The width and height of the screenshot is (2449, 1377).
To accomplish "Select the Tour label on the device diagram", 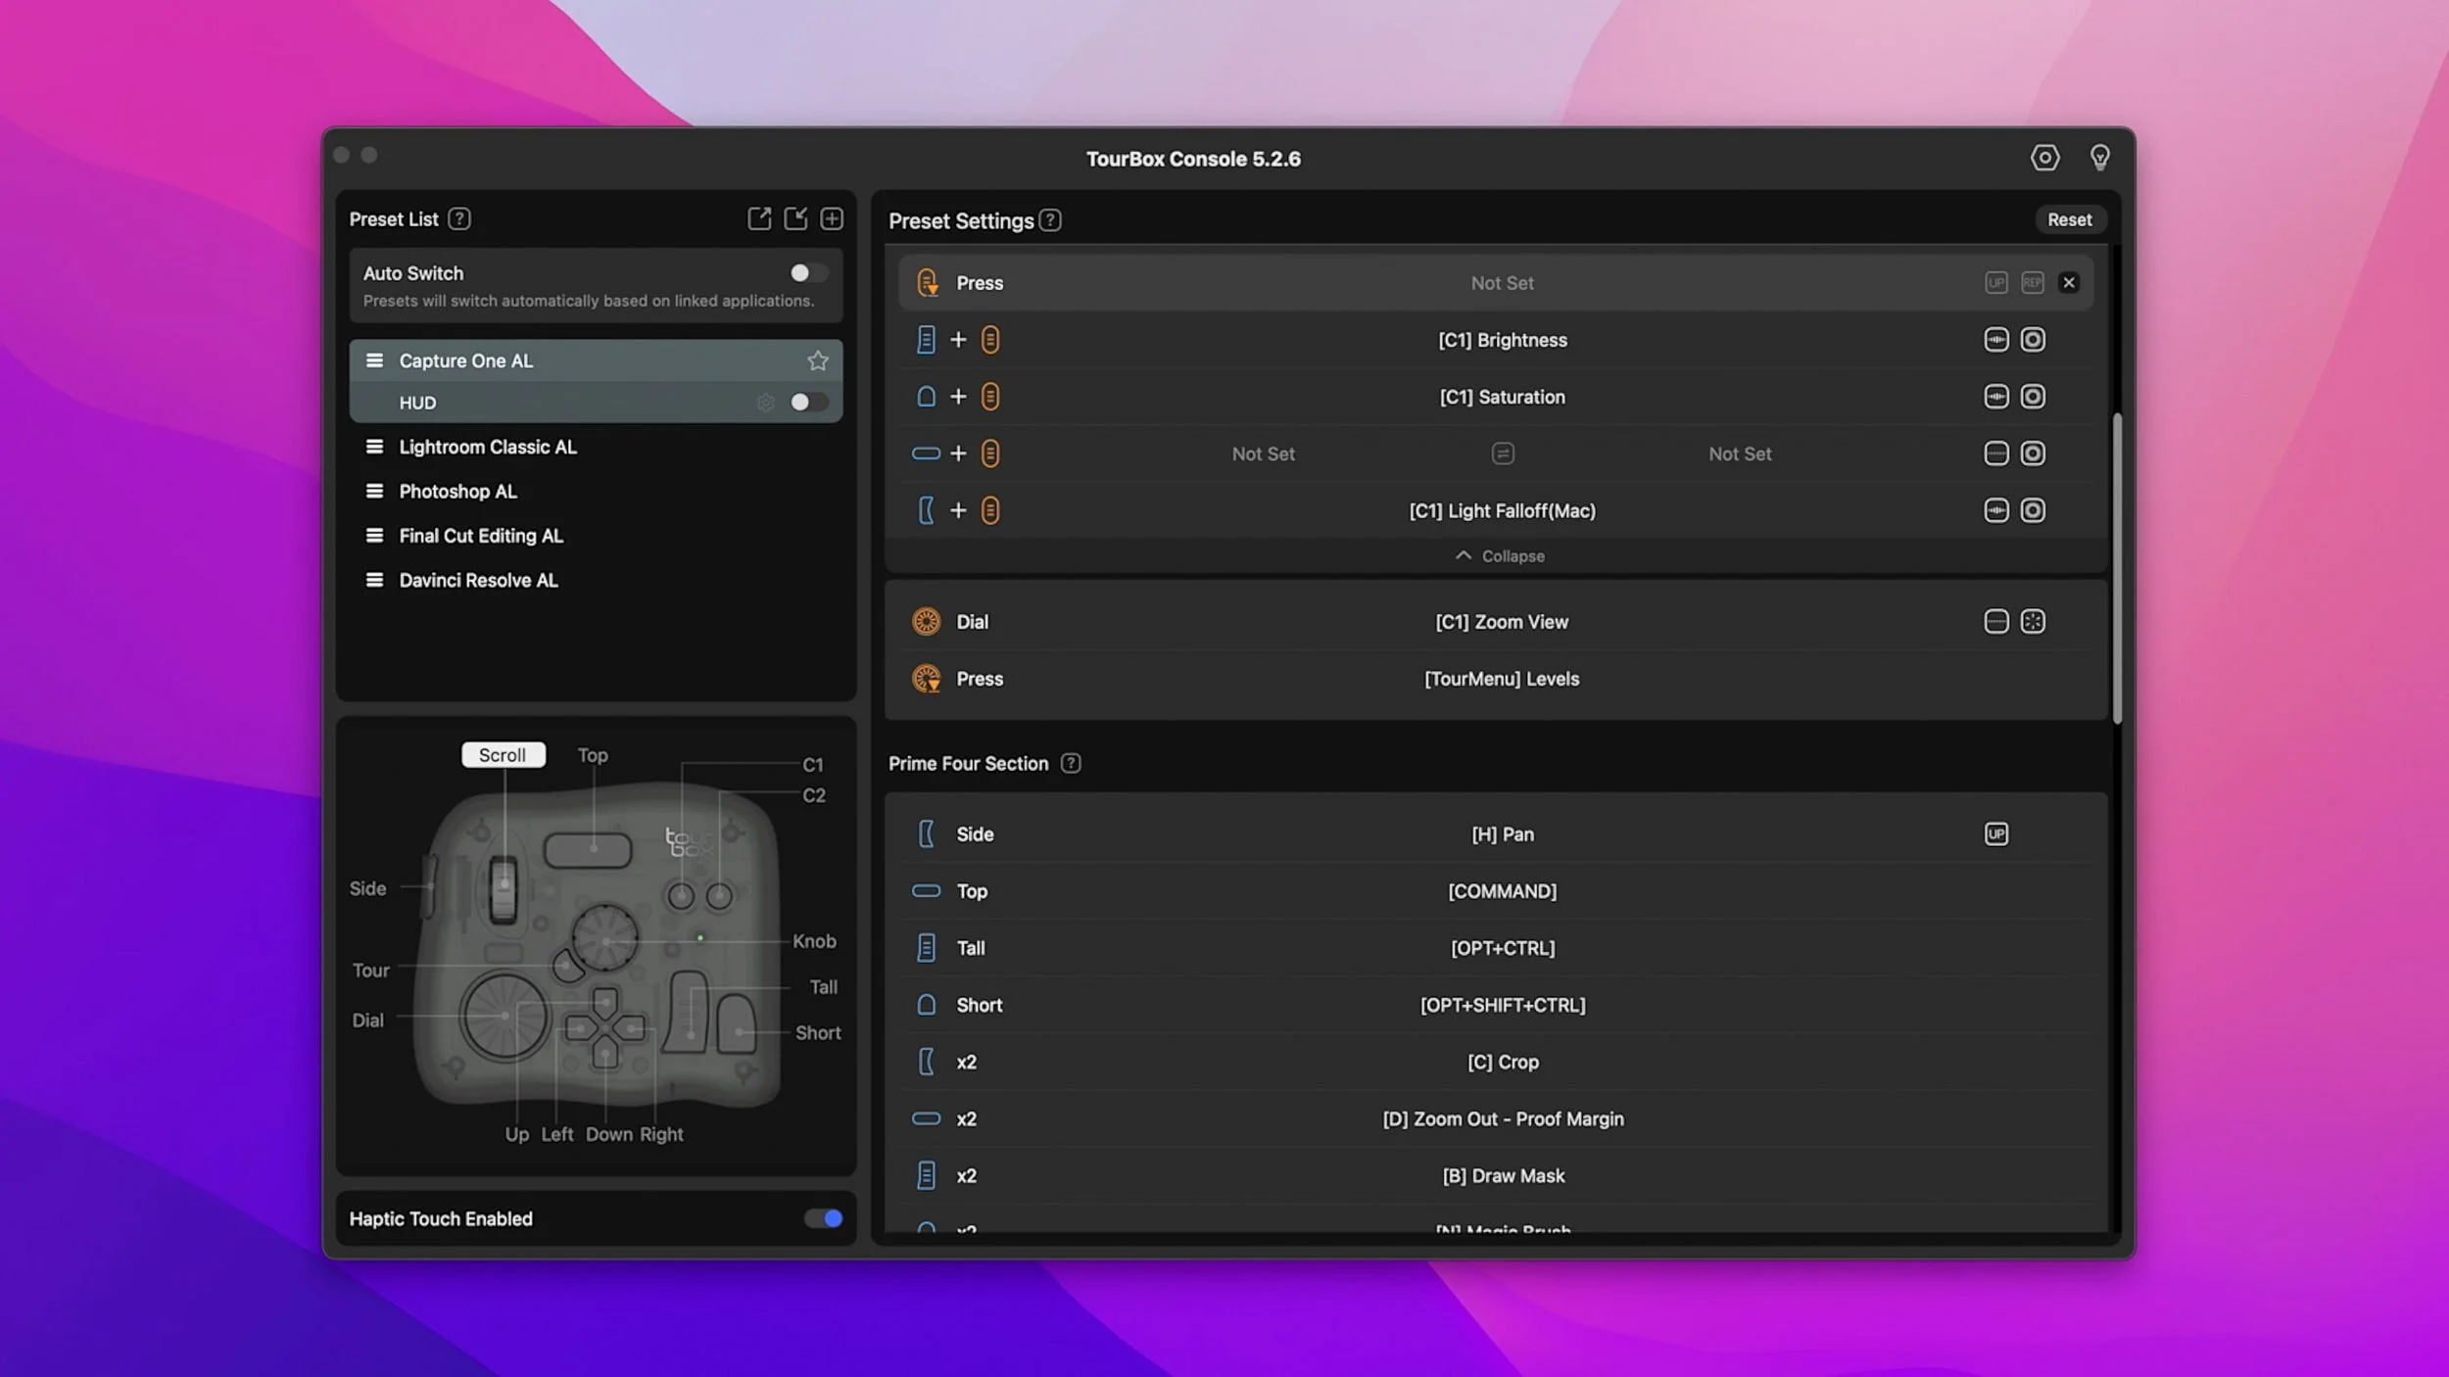I will click(x=371, y=971).
